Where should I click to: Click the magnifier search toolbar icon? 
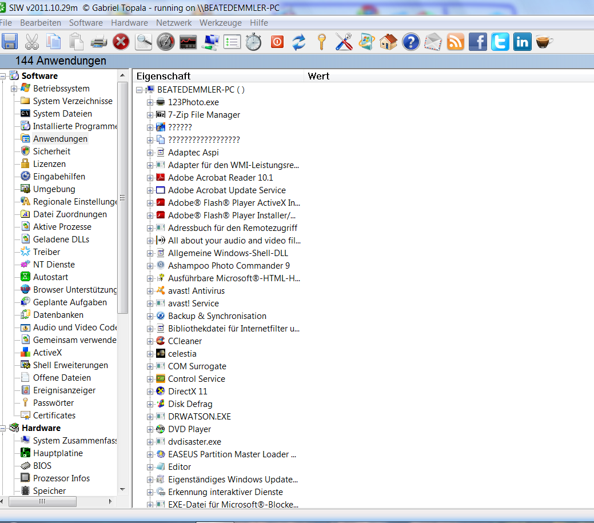click(143, 42)
